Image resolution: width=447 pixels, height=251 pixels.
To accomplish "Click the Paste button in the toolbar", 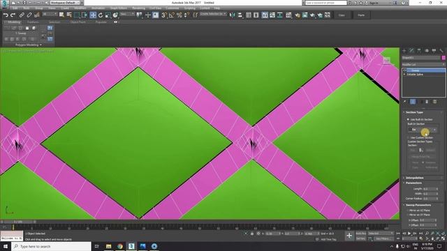I will pyautogui.click(x=361, y=15).
